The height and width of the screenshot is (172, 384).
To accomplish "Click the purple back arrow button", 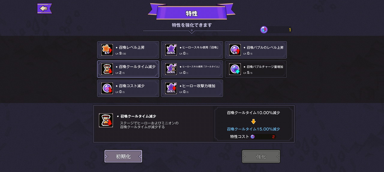I will (x=44, y=8).
